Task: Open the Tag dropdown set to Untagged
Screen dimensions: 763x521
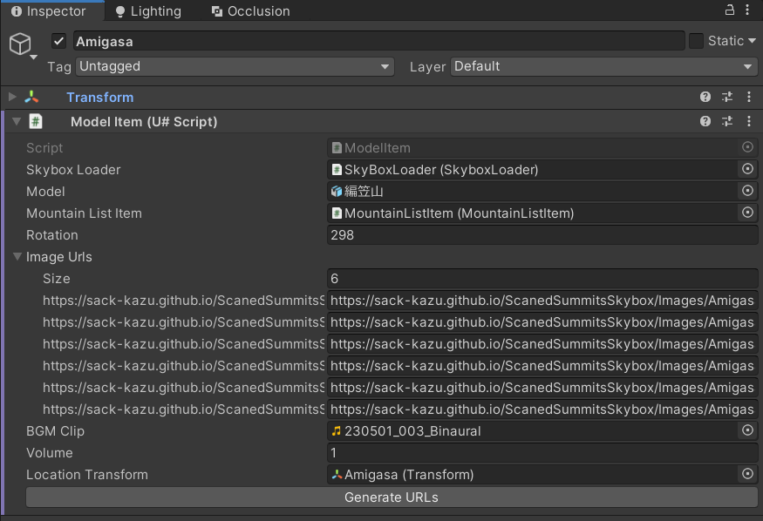Action: pyautogui.click(x=235, y=66)
